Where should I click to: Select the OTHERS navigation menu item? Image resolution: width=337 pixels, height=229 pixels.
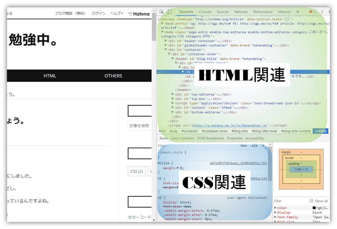pos(113,76)
